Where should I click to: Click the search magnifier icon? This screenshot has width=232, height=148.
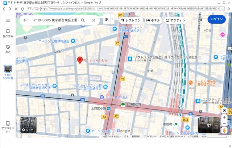(x=83, y=20)
